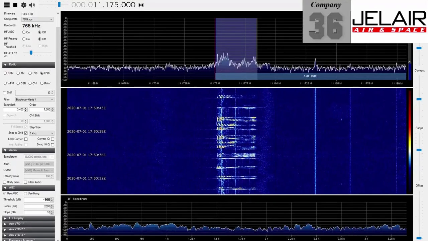Viewport: 428px width, 241px height.
Task: Open the hamburger main menu
Action: [x=6, y=5]
